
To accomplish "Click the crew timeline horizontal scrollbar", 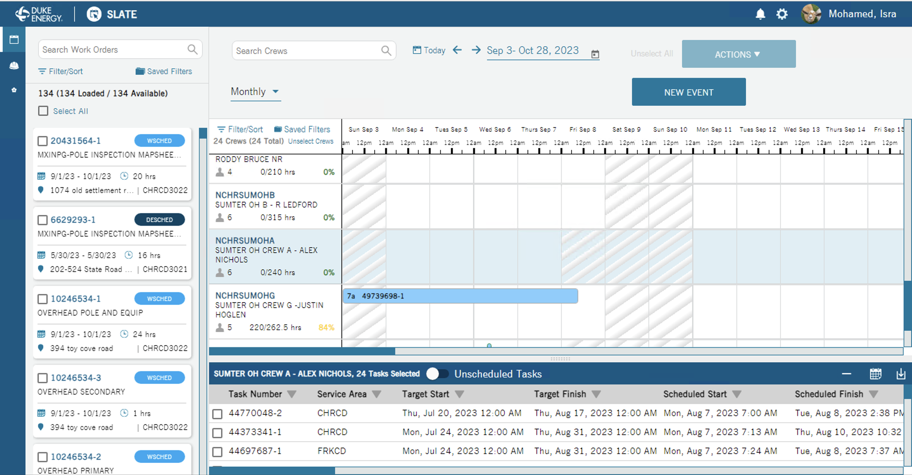I will (302, 351).
